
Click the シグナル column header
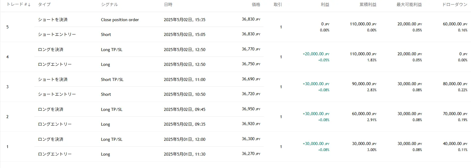(x=109, y=5)
